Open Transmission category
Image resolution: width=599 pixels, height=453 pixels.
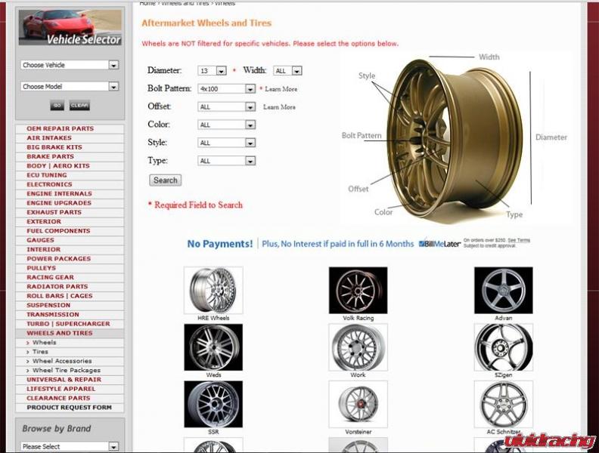pyautogui.click(x=70, y=315)
